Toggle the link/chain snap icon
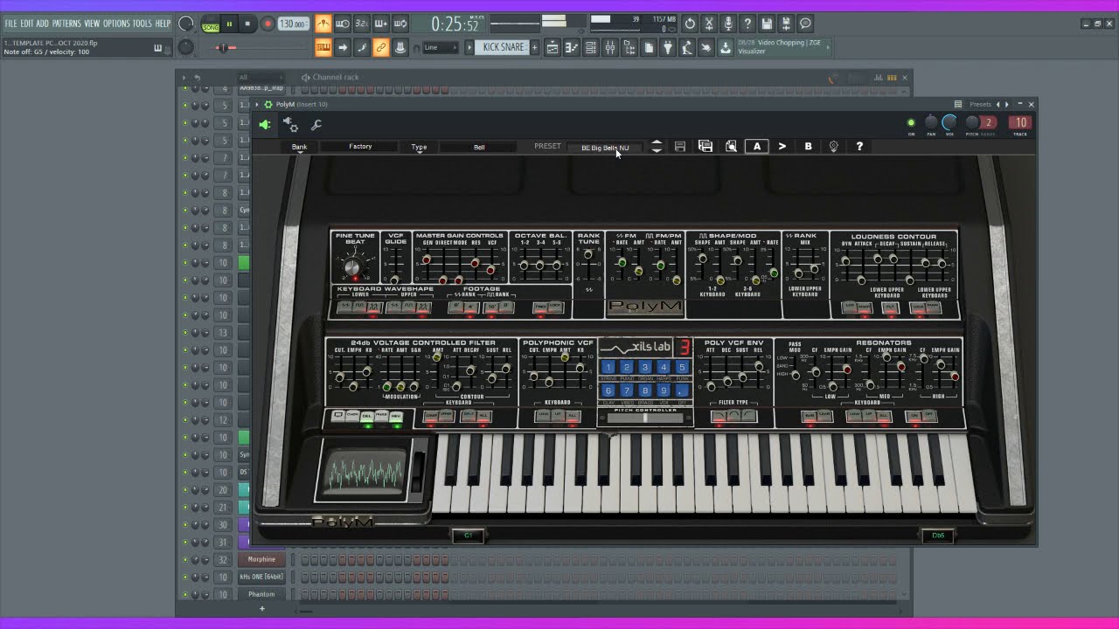Screen dimensions: 1119x629 click(x=381, y=48)
